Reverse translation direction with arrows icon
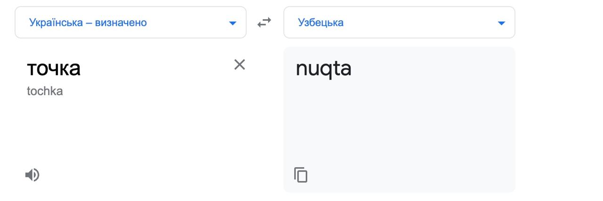The height and width of the screenshot is (201, 603). tap(264, 22)
